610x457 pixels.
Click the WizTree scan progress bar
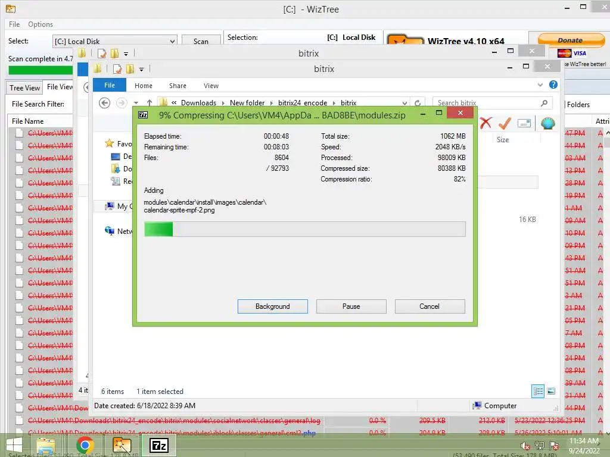coord(41,70)
